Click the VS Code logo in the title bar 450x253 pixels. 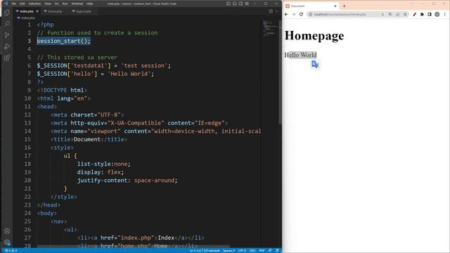6,4
